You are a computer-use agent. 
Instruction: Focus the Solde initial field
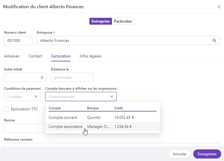click(25, 77)
